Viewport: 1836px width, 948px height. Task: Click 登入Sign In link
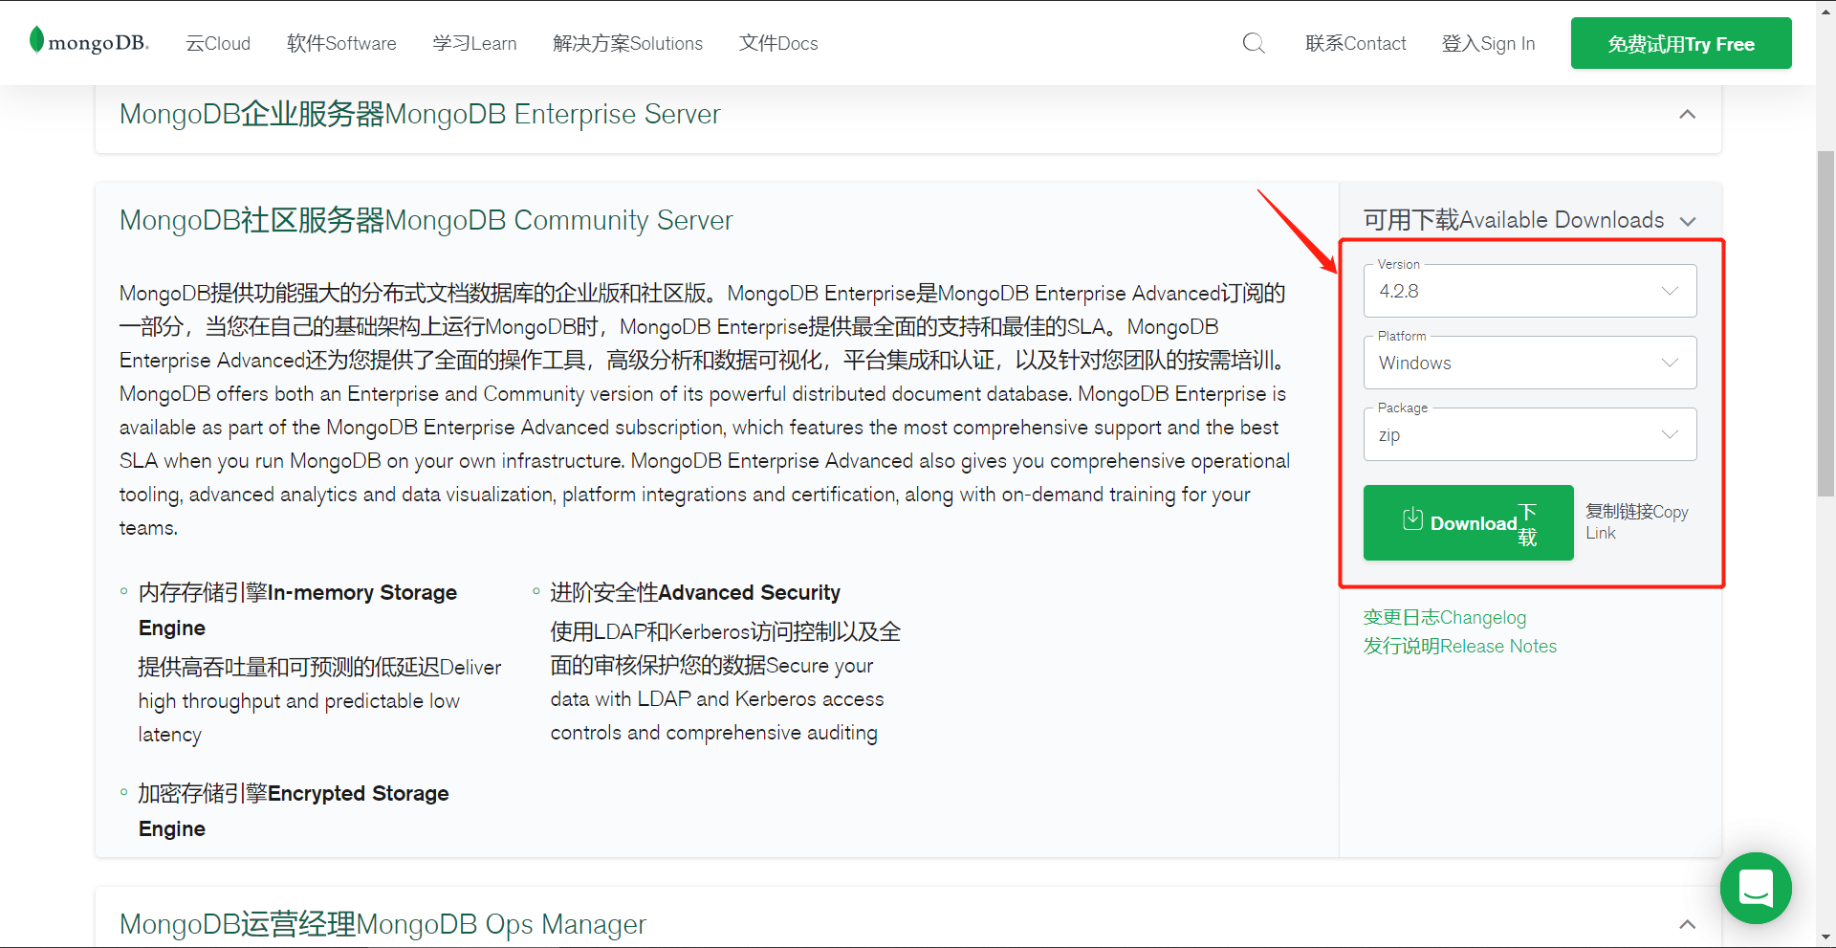pos(1488,43)
